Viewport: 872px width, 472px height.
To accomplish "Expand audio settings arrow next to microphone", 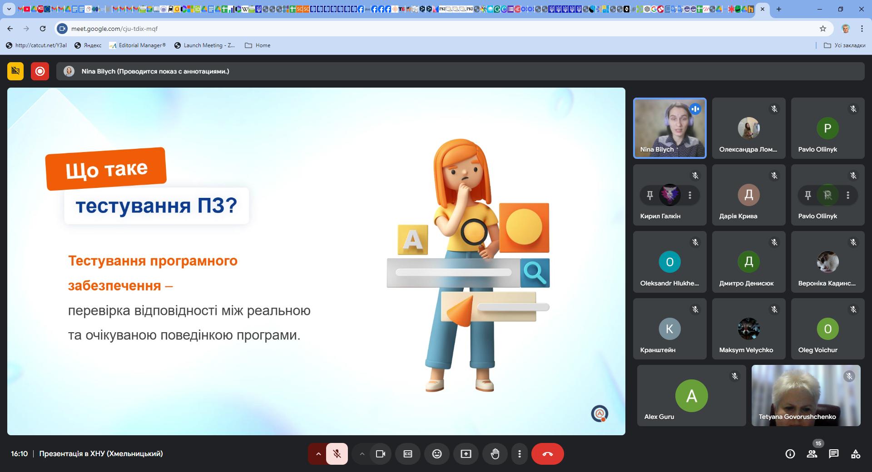I will (318, 454).
